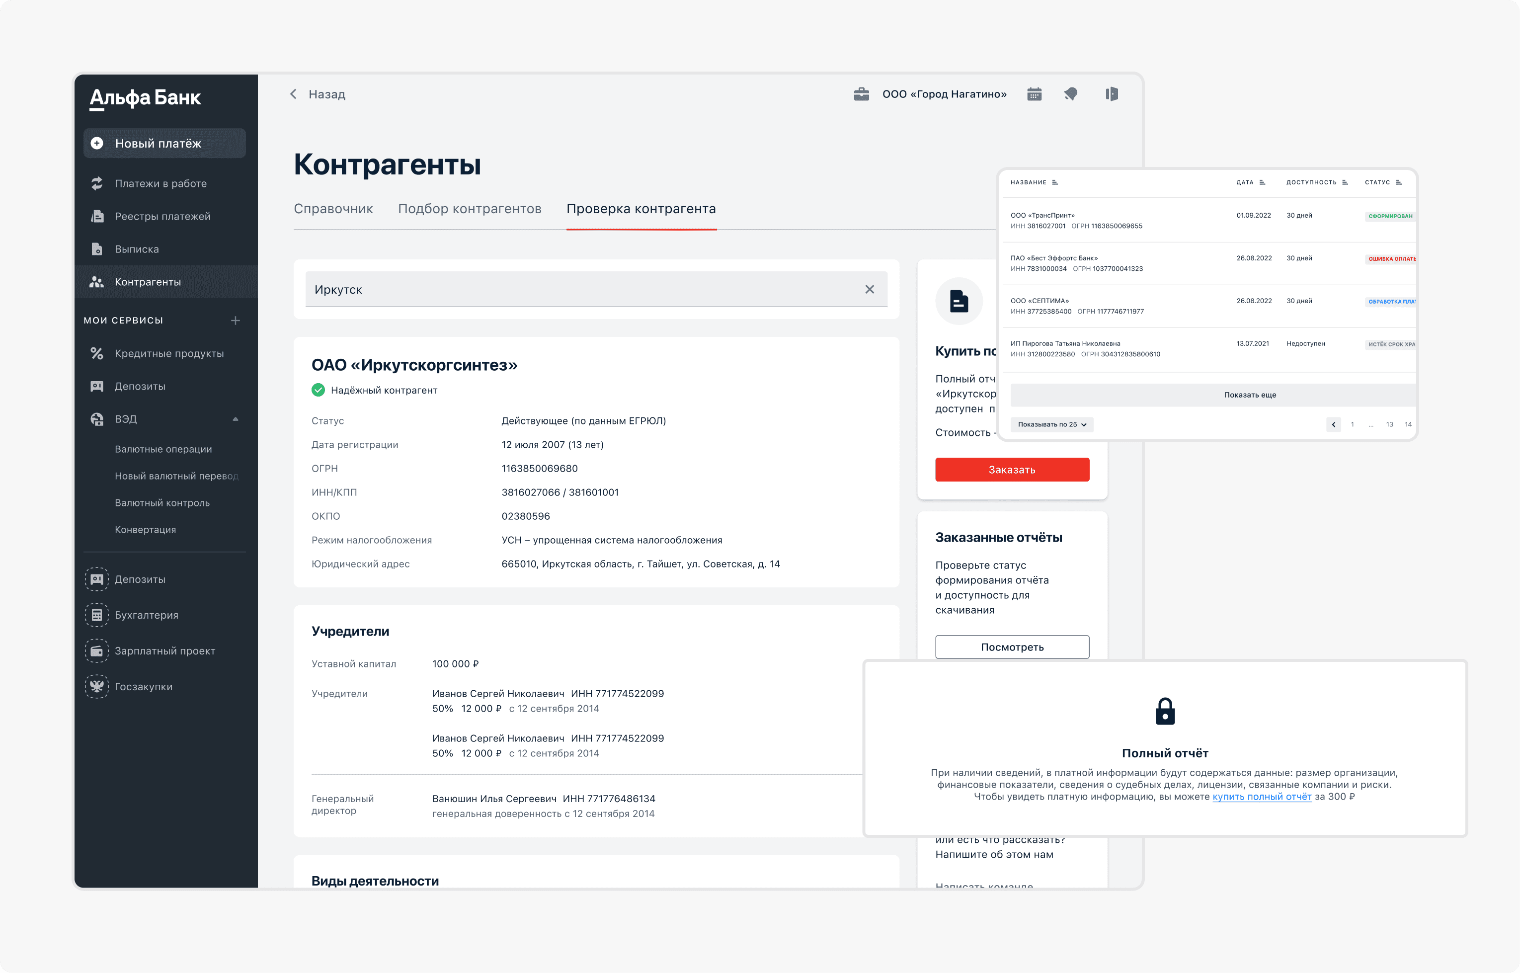Click the Выписка file icon
This screenshot has width=1520, height=973.
point(97,249)
